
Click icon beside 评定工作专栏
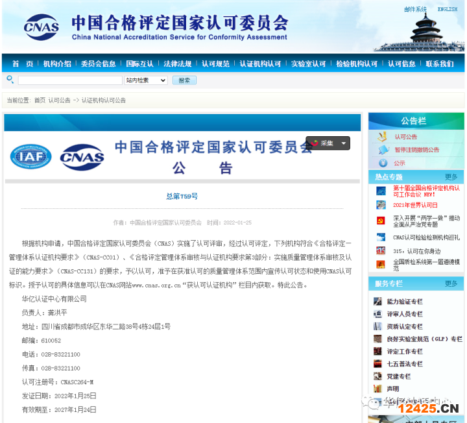377,352
